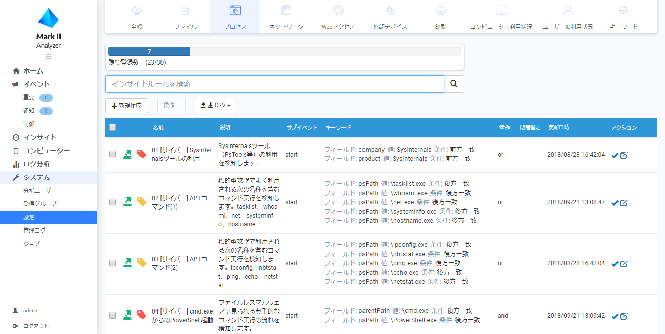Click ログアウト to sign out
665x334 pixels.
(31, 326)
